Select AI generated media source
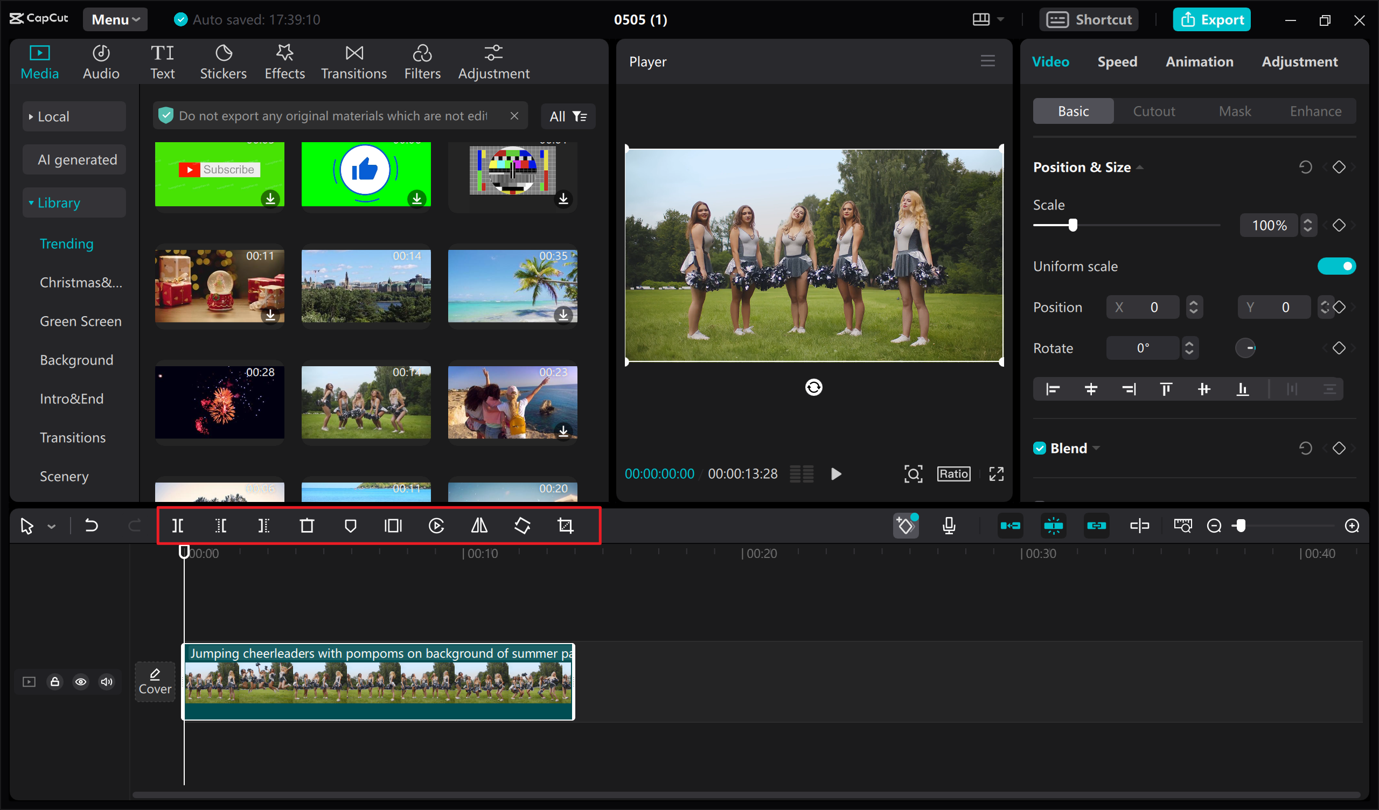 [74, 160]
